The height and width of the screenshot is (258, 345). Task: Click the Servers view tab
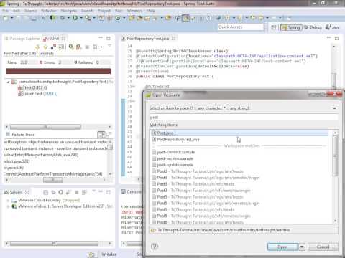pyautogui.click(x=16, y=192)
